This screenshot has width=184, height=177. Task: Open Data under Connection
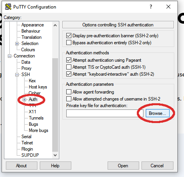26,62
